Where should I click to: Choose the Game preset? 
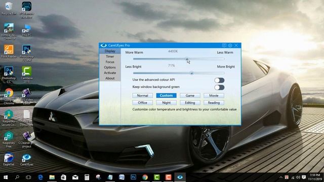(x=190, y=96)
